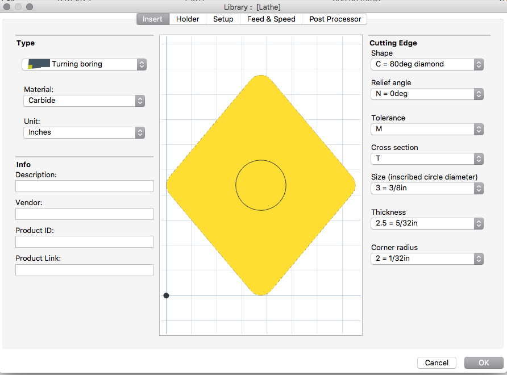
Task: Open the Turning boring type dropdown
Action: (x=84, y=64)
